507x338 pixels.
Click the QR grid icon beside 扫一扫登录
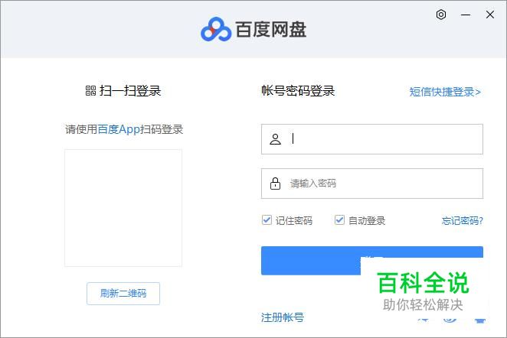tap(90, 91)
